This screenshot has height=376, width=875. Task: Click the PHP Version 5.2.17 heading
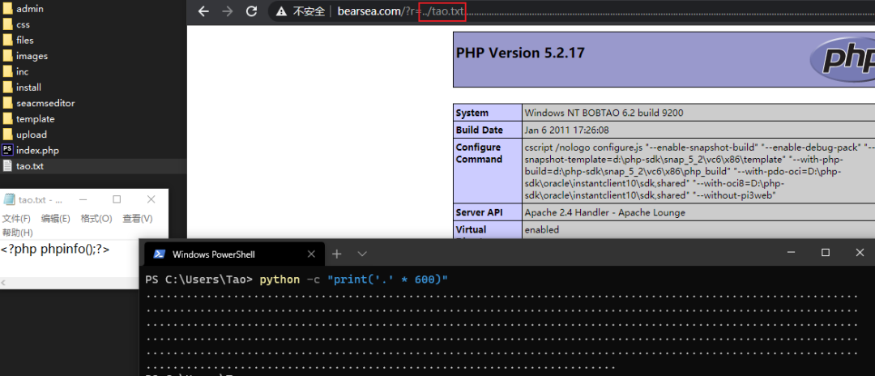click(520, 53)
